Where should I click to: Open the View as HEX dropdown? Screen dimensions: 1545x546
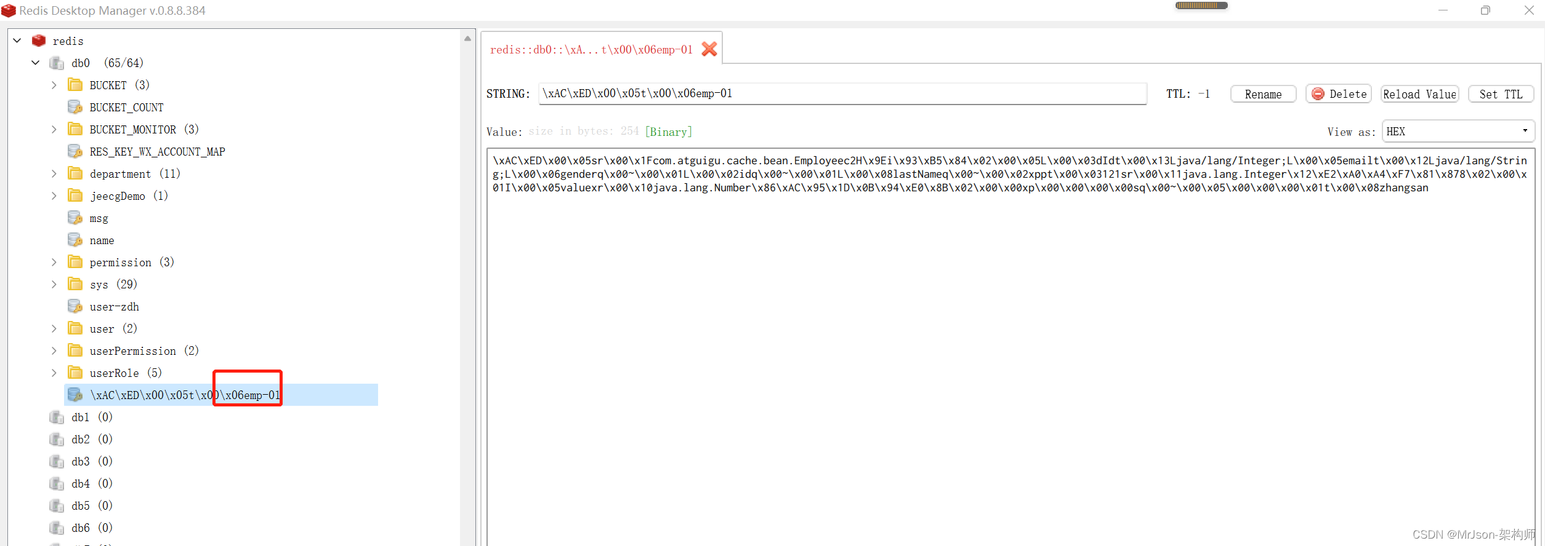(1458, 131)
